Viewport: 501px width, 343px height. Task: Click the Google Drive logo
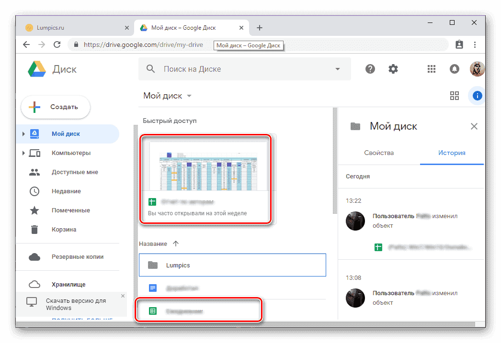pos(36,68)
